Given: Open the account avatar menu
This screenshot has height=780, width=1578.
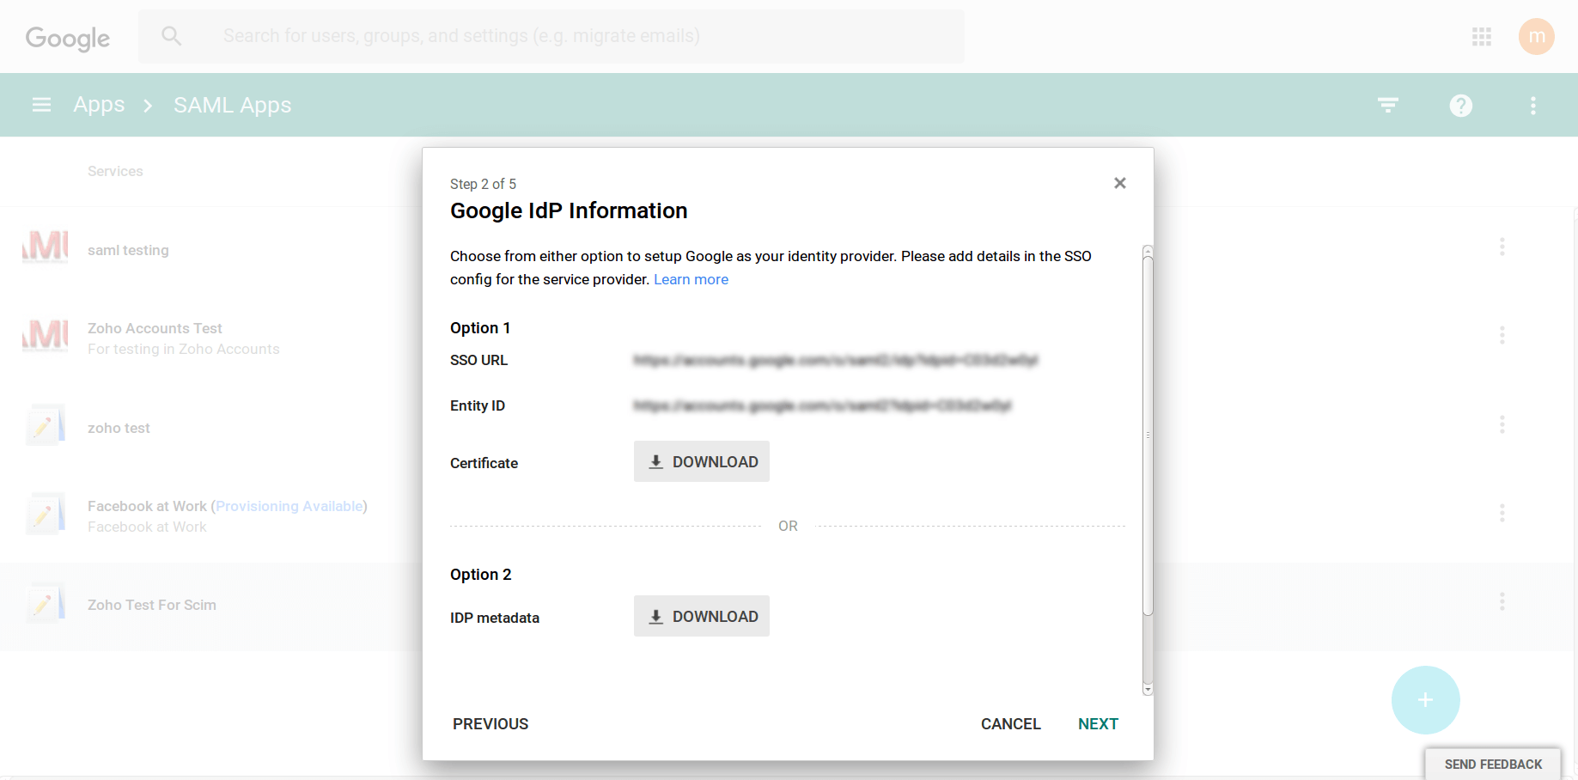Looking at the screenshot, I should (1537, 36).
